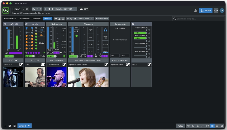Check the top checkbox for Slot 3: LM6061

pyautogui.click(x=149, y=46)
